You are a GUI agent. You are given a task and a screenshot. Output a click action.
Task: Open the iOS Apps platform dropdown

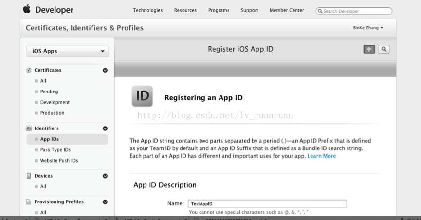click(67, 51)
